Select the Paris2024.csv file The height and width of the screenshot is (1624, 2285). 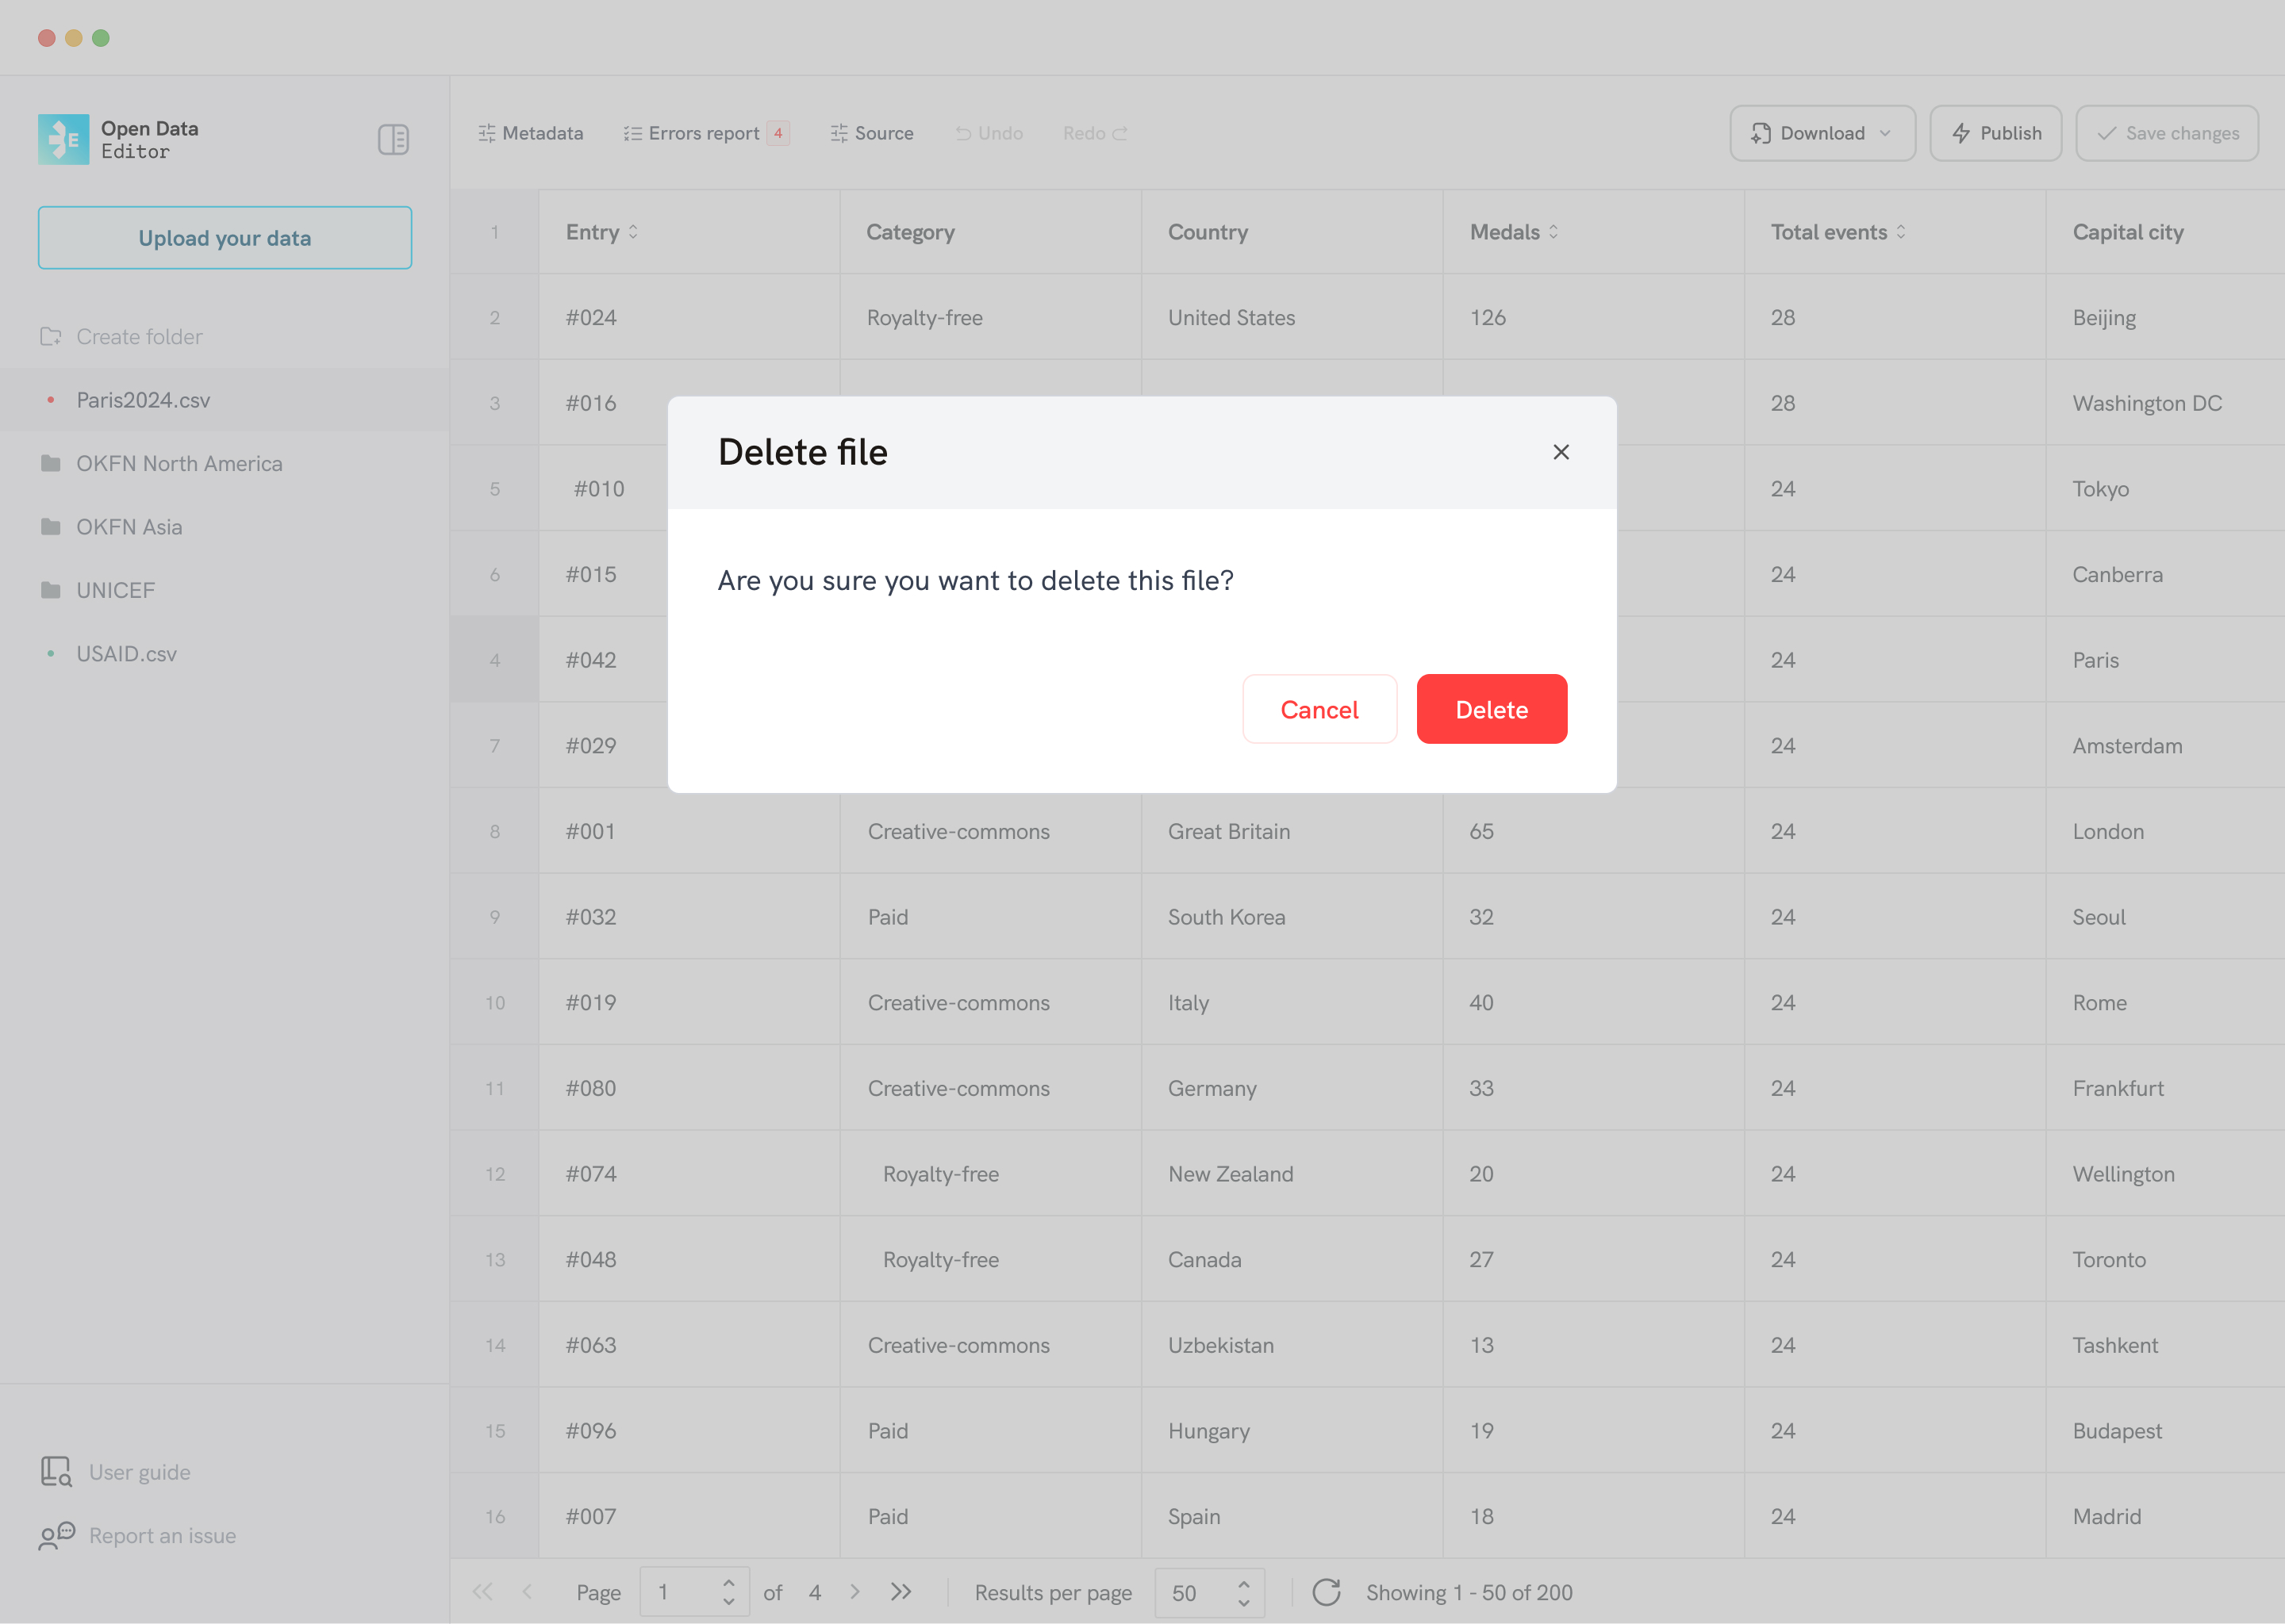tap(144, 399)
